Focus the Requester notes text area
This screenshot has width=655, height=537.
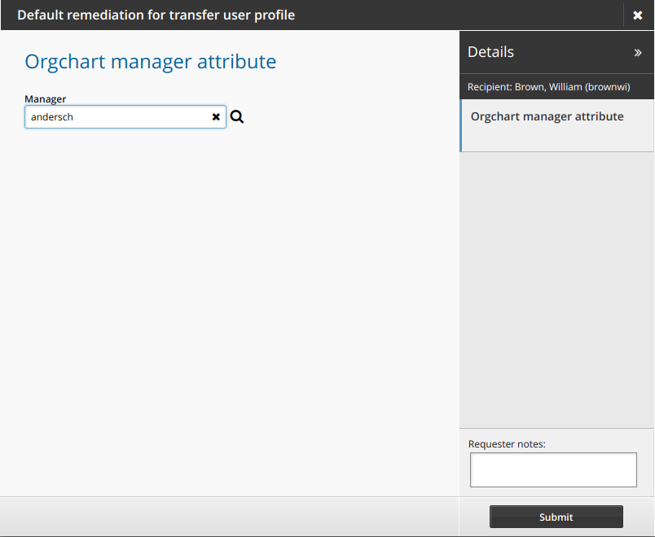point(553,469)
